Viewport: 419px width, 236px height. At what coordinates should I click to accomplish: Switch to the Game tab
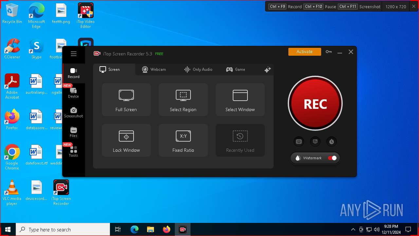click(x=236, y=69)
